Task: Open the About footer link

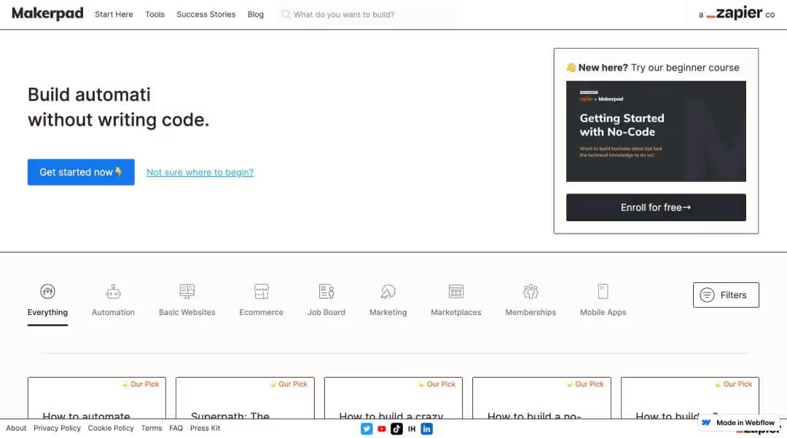Action: pyautogui.click(x=16, y=428)
